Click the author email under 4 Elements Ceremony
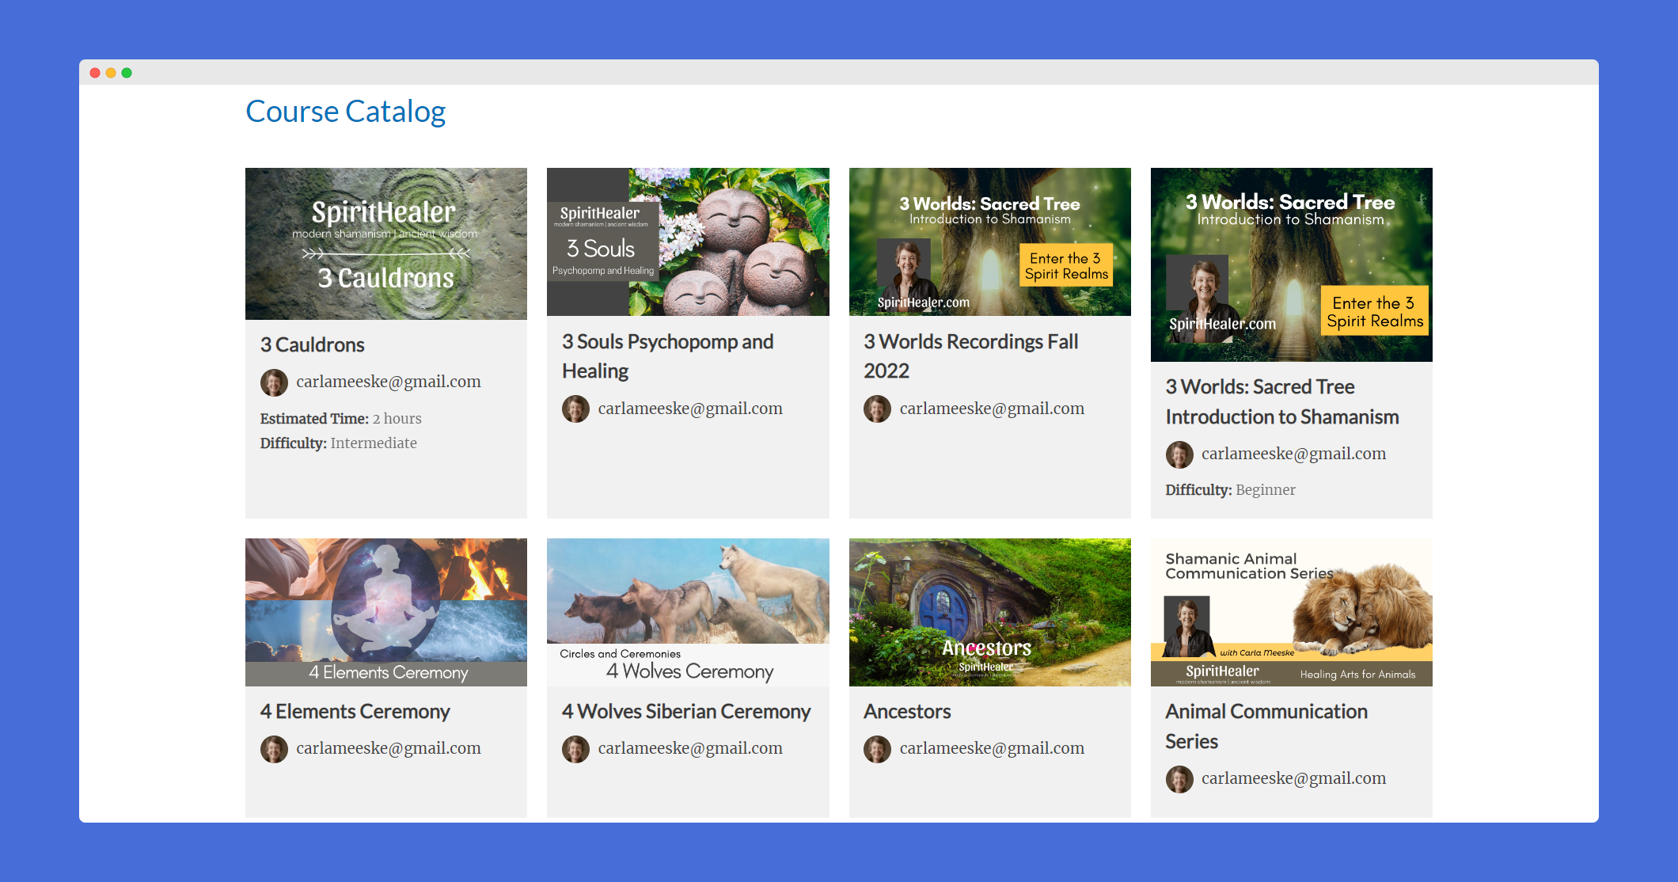Image resolution: width=1678 pixels, height=882 pixels. point(389,748)
